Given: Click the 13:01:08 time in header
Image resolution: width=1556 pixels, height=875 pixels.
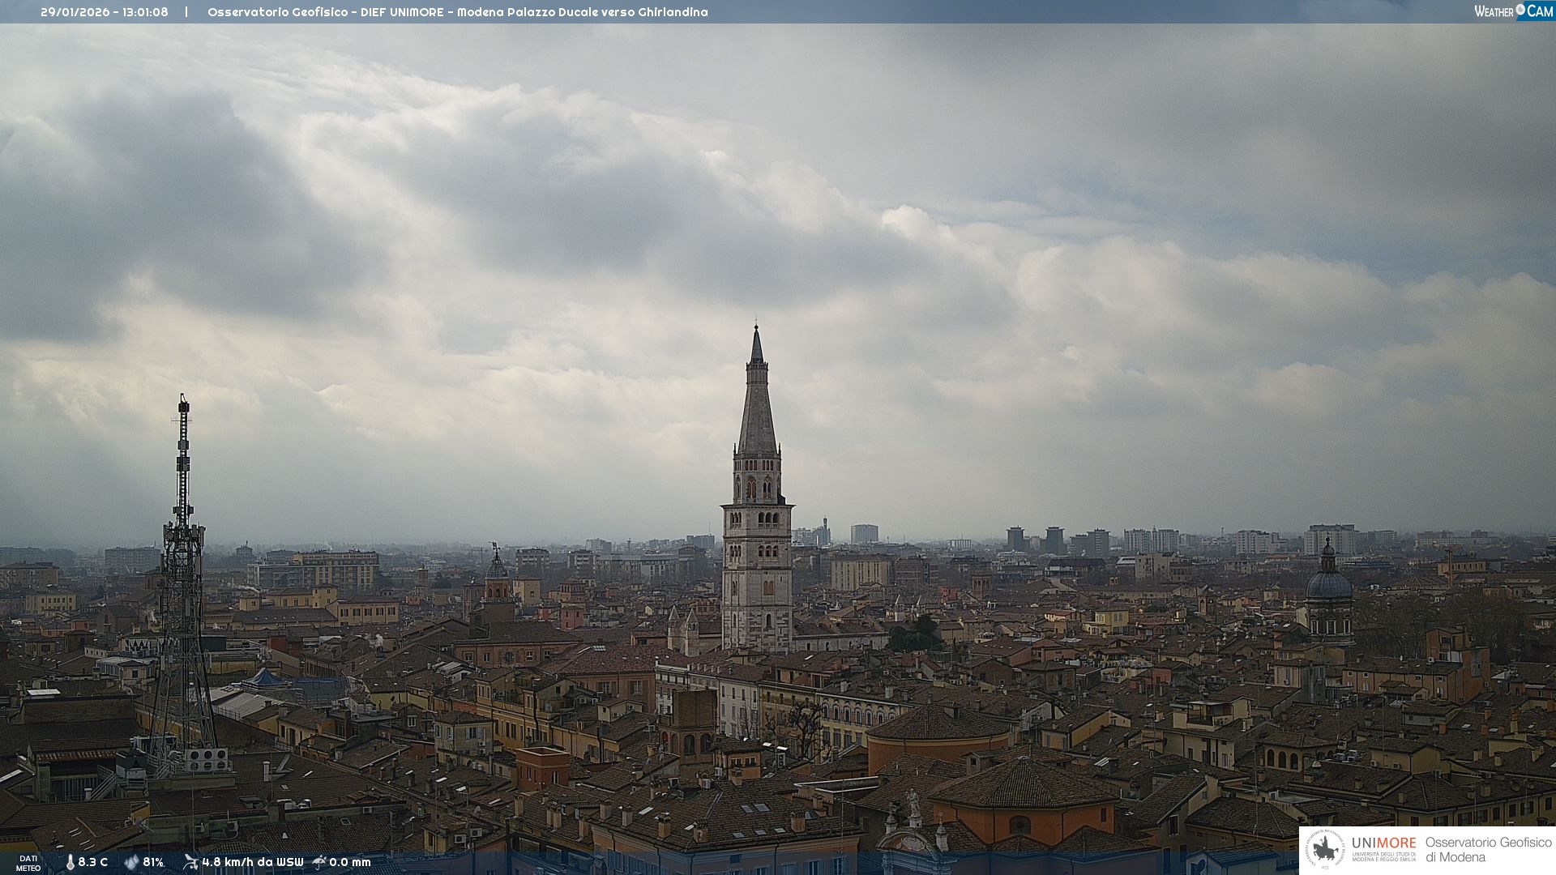Looking at the screenshot, I should pyautogui.click(x=145, y=12).
